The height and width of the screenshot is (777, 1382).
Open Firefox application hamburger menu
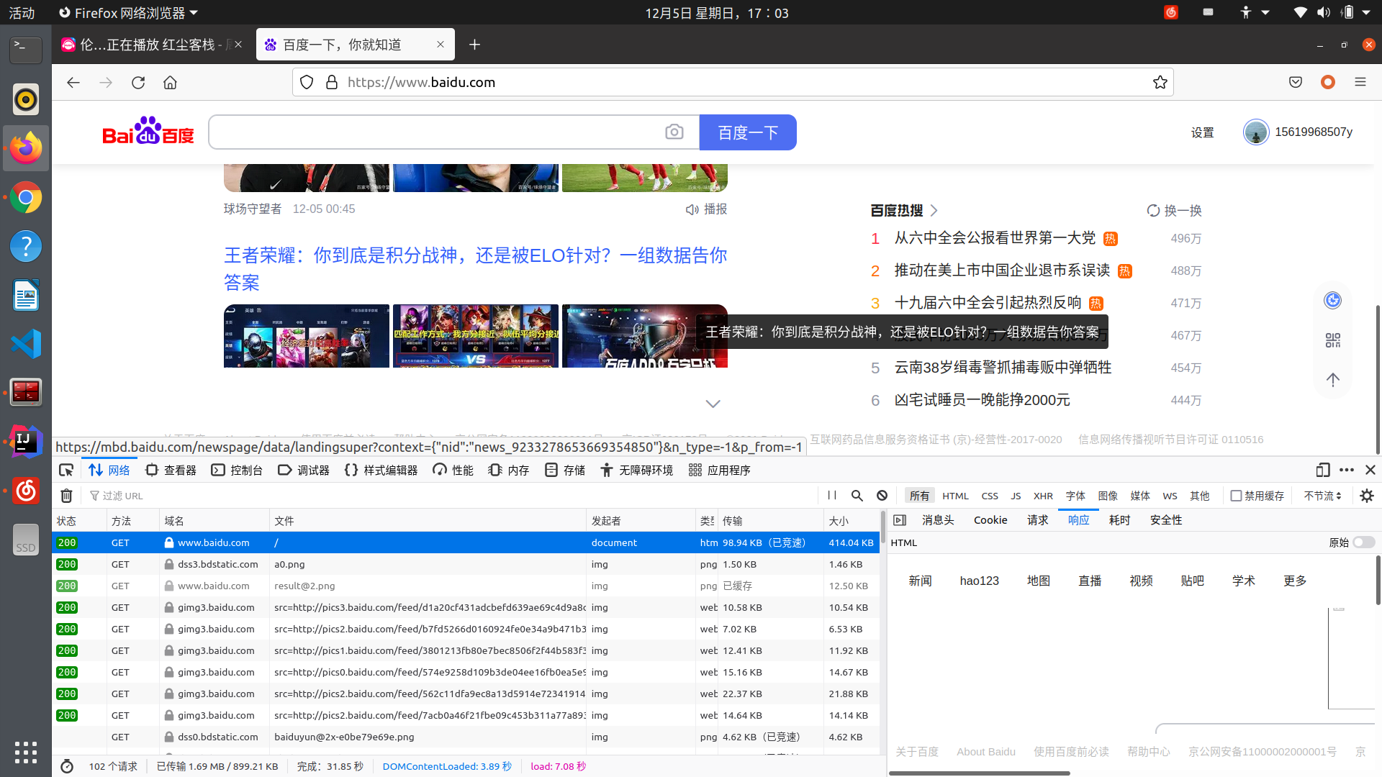1360,83
